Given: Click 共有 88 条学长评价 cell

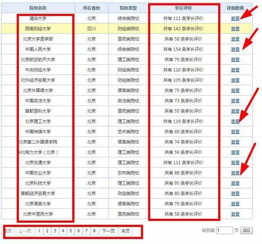Looking at the screenshot, I should [x=183, y=173].
